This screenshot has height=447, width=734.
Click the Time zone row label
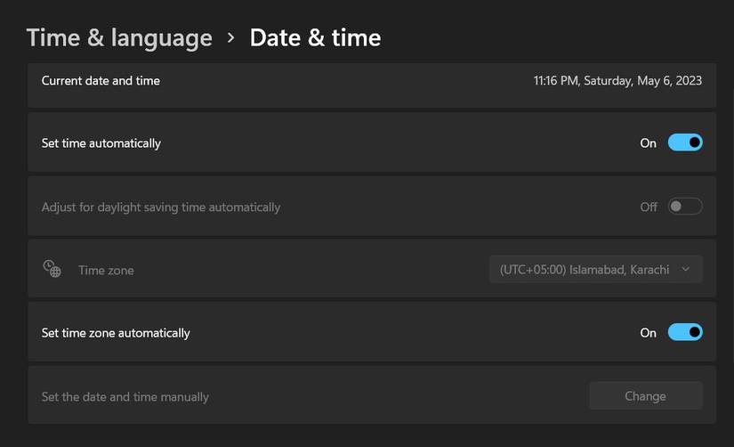point(106,270)
